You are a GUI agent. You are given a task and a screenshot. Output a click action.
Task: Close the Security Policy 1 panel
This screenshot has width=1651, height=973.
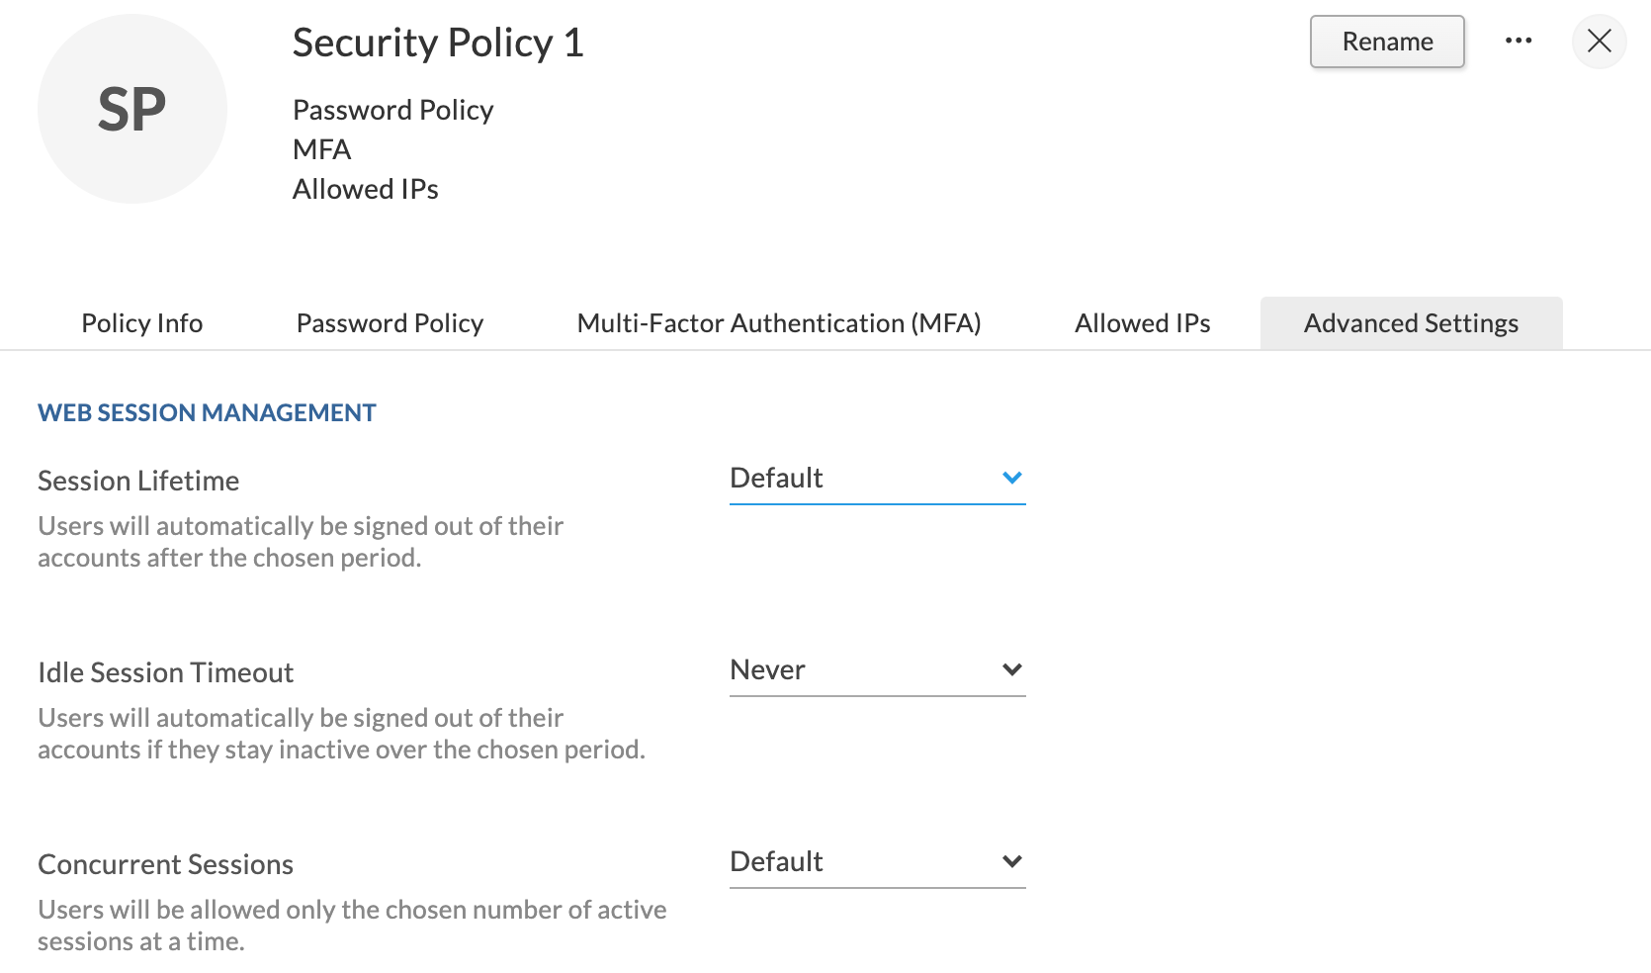[1599, 42]
